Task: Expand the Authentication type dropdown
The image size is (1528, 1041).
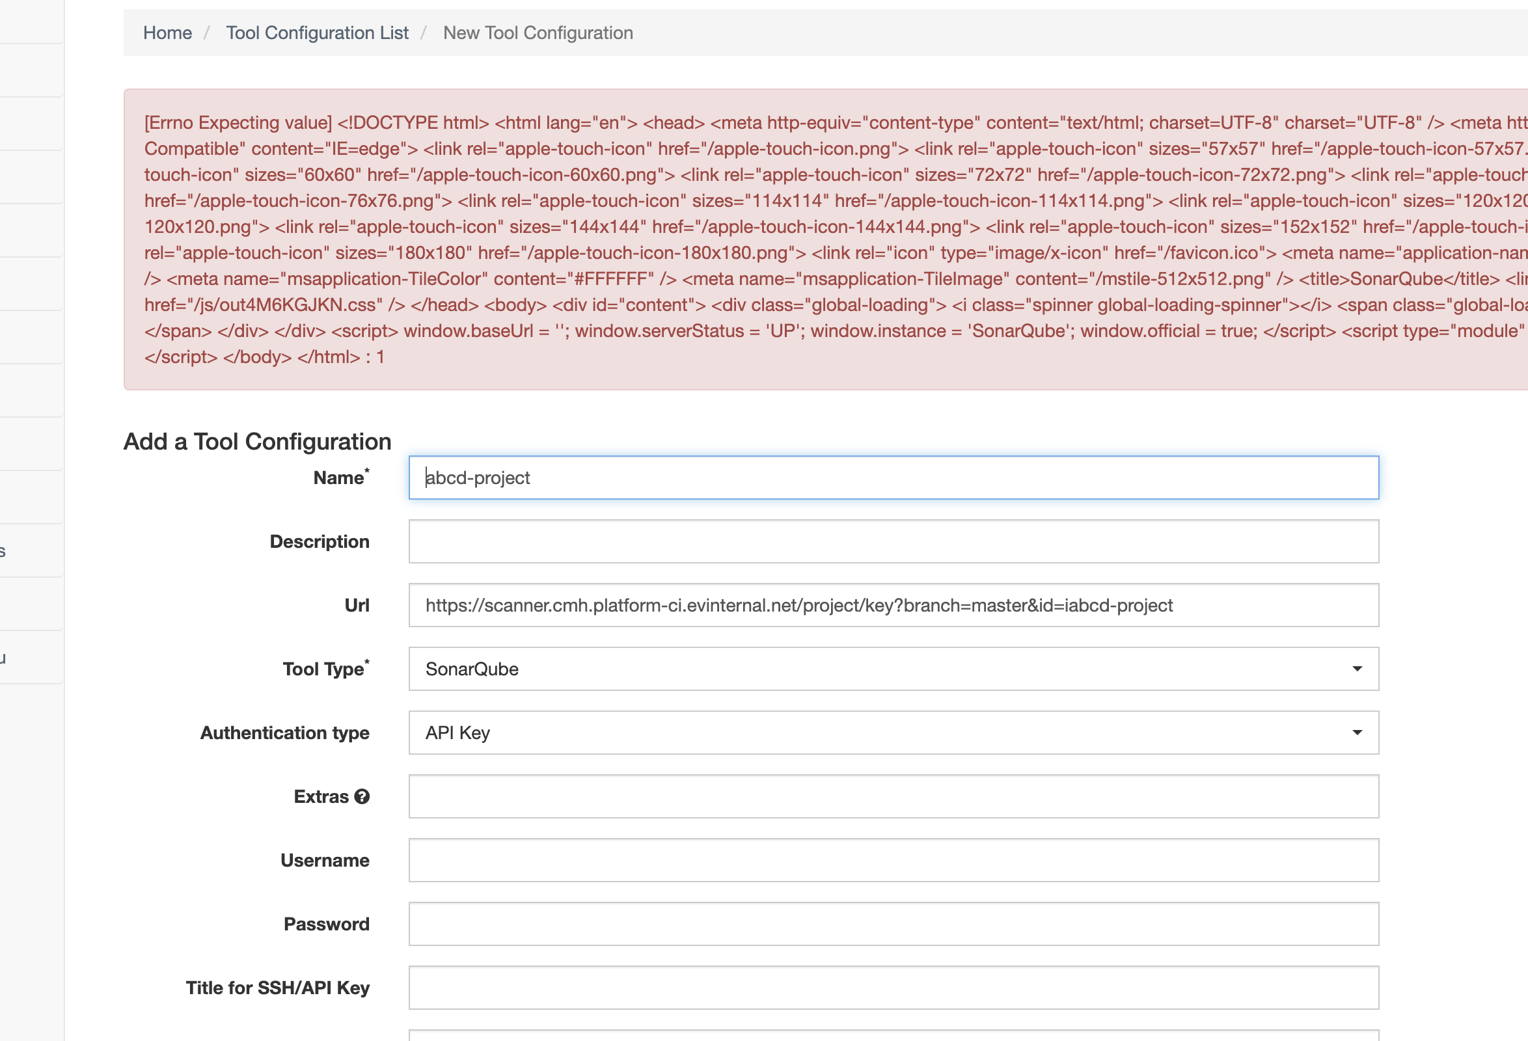Action: tap(894, 733)
